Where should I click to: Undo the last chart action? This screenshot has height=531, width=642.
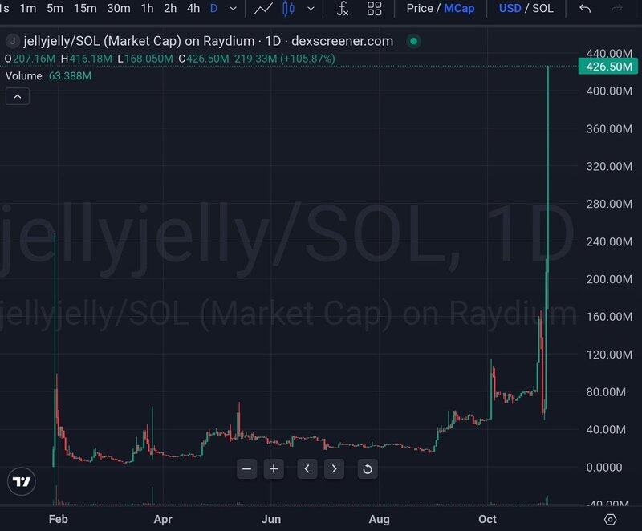585,9
